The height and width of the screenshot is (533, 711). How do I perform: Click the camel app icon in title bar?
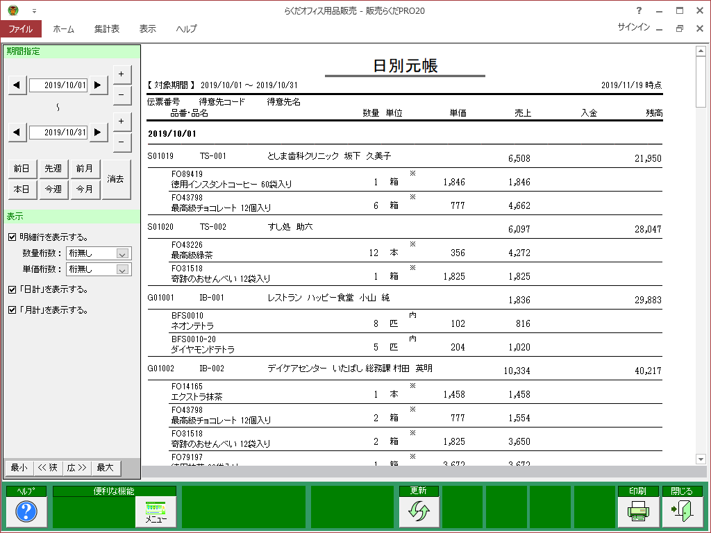[12, 10]
